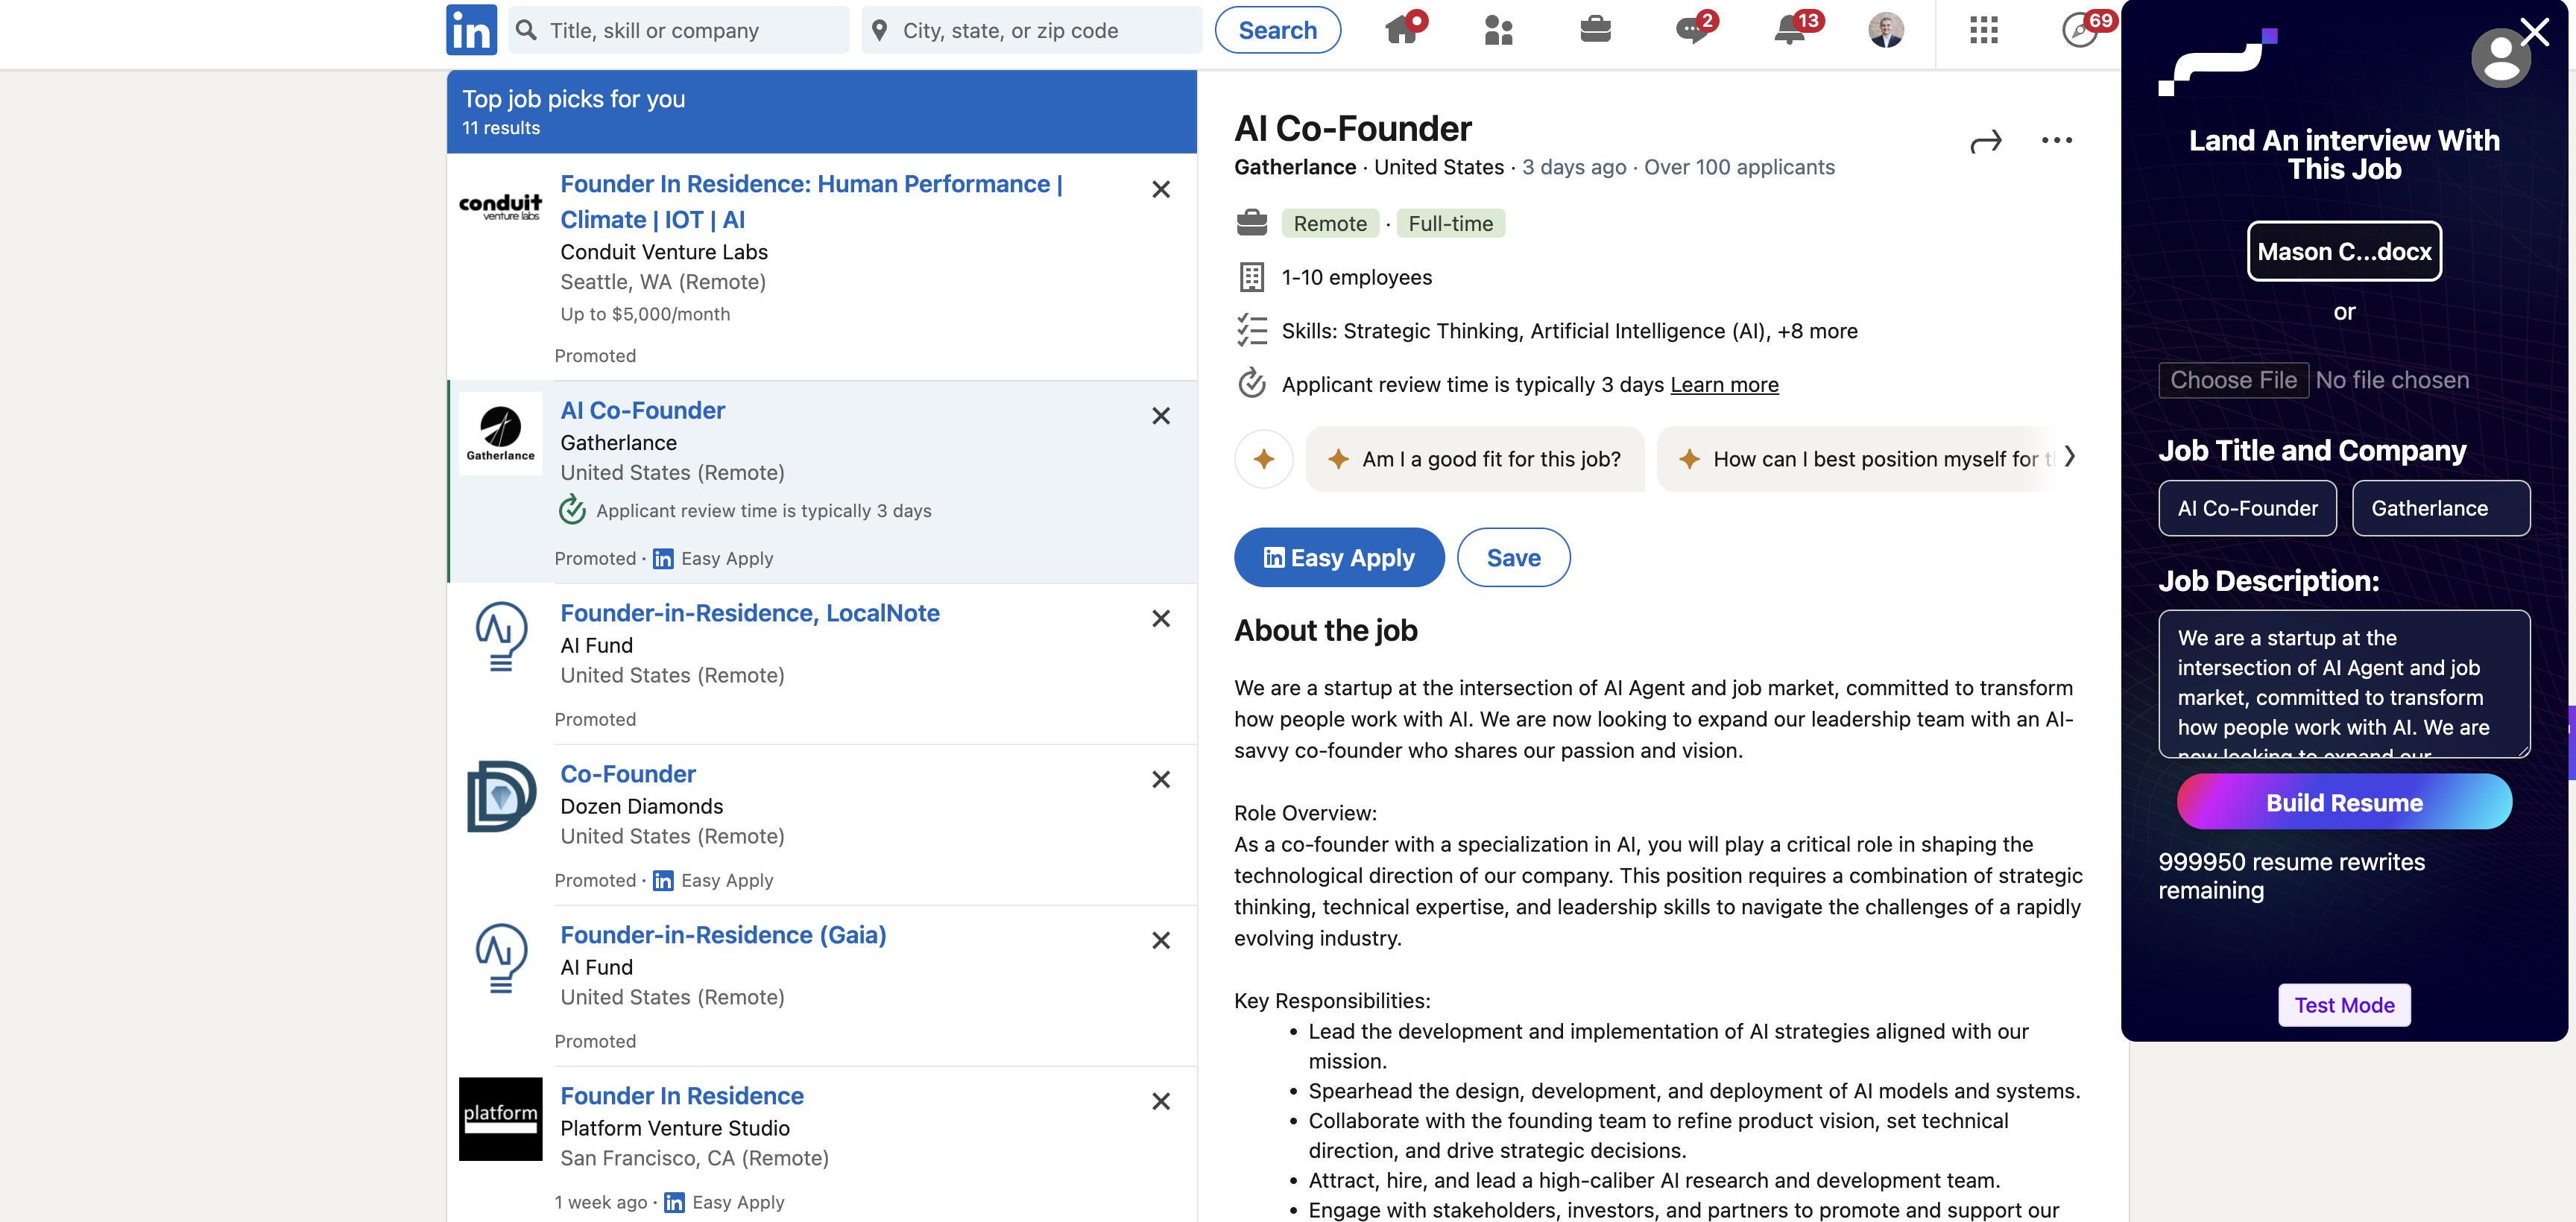
Task: Open the three-dot more options menu
Action: pyautogui.click(x=2056, y=140)
